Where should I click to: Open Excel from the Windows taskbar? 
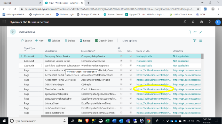tap(107, 121)
